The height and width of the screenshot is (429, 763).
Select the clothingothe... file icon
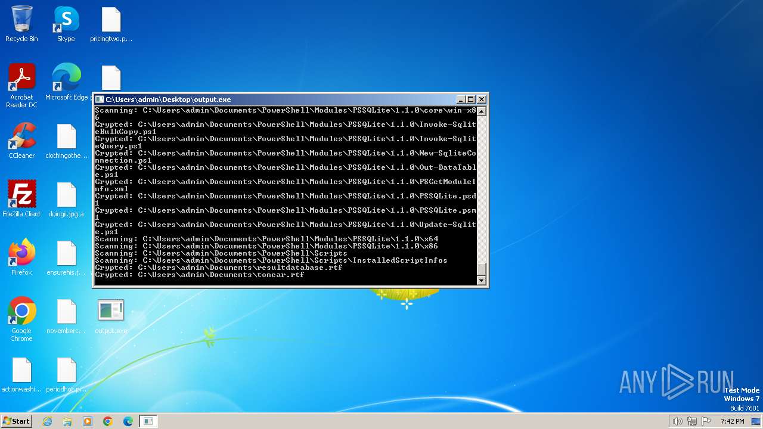(66, 141)
